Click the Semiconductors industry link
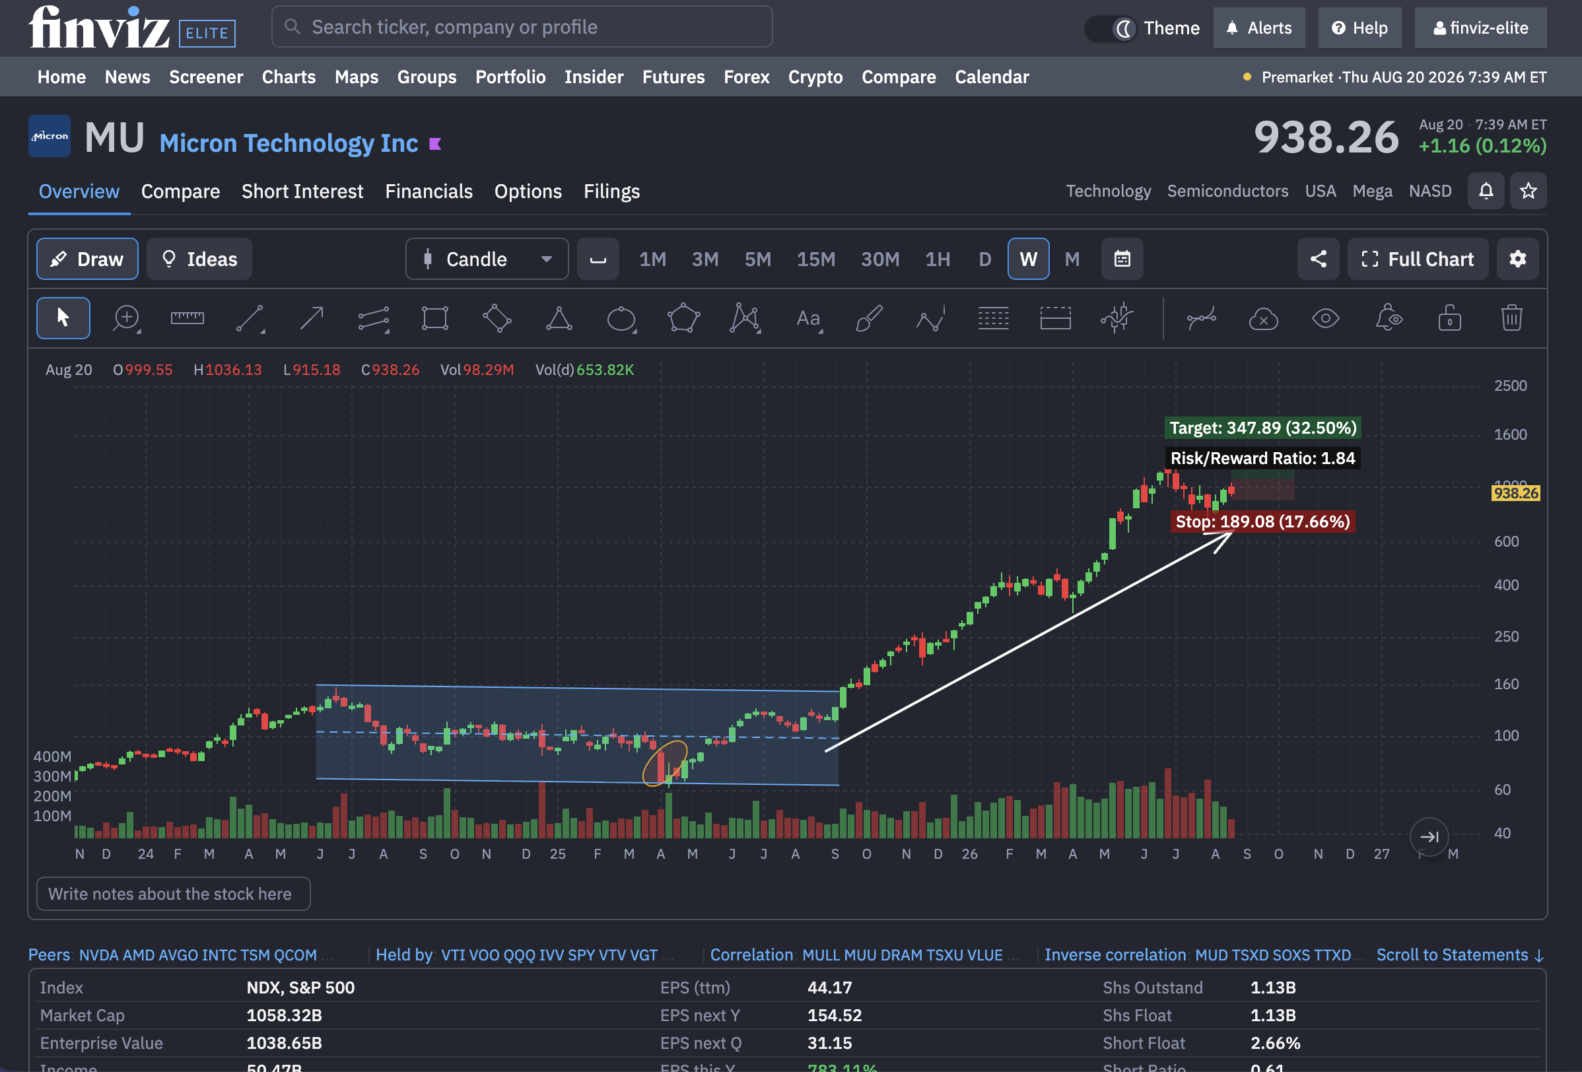1582x1072 pixels. 1227,191
